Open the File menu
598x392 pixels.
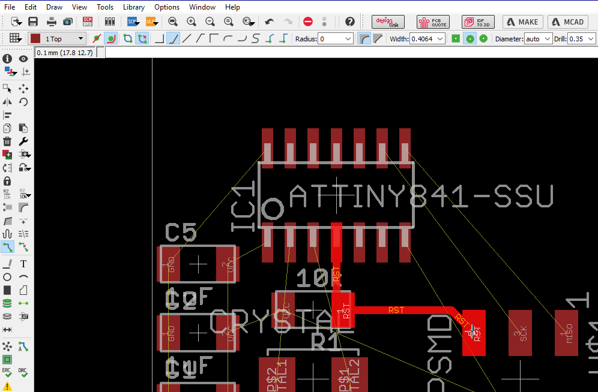click(10, 7)
